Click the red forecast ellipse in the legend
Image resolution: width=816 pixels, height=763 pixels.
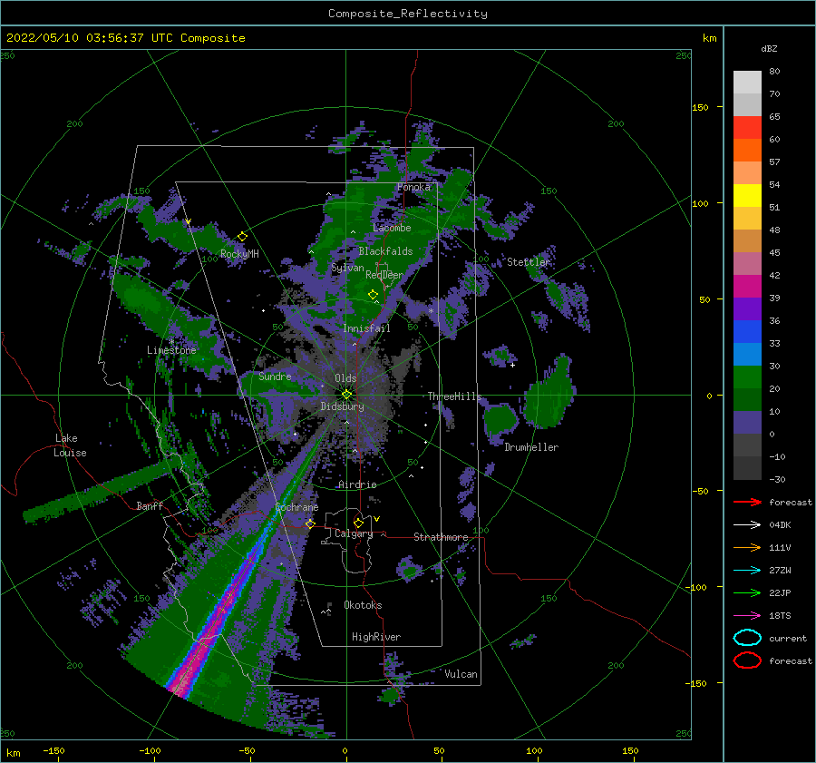pyautogui.click(x=747, y=660)
